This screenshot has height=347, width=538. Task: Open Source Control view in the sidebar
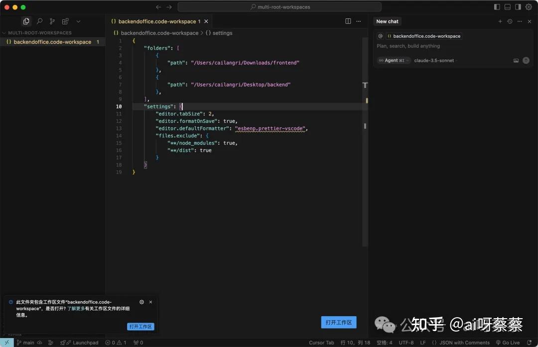coord(52,21)
